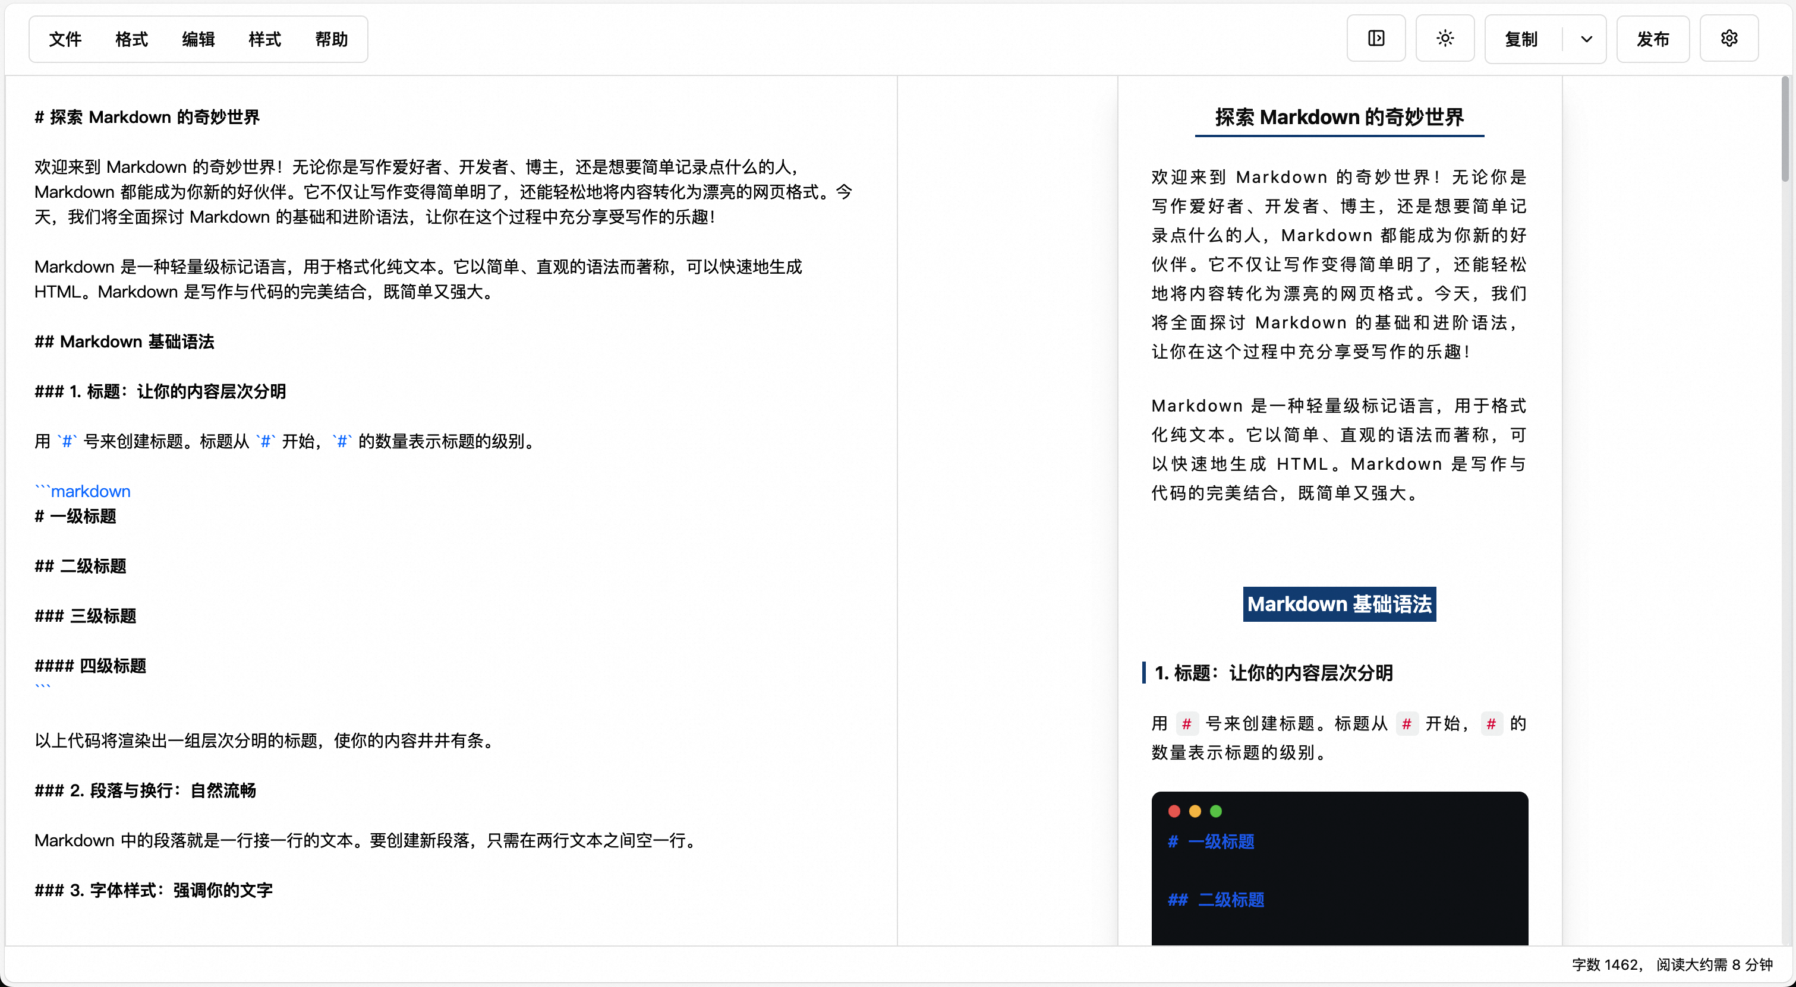Click preview subheading '1. 标题：让你的内容层次分明'
1796x987 pixels.
click(x=1273, y=673)
